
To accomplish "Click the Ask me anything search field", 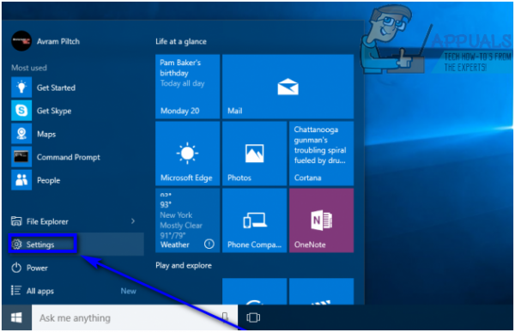I will pyautogui.click(x=135, y=317).
